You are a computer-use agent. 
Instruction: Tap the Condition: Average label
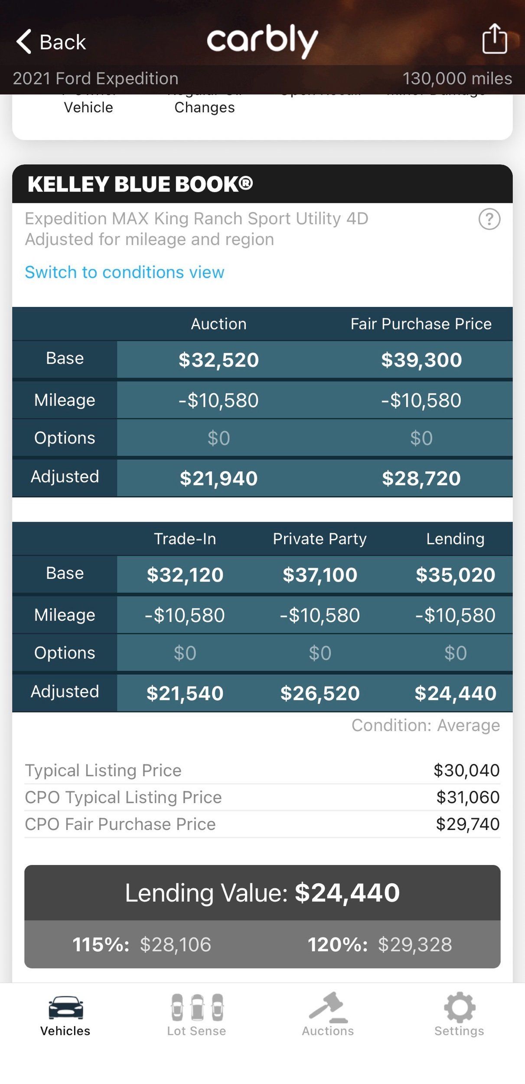(x=426, y=725)
